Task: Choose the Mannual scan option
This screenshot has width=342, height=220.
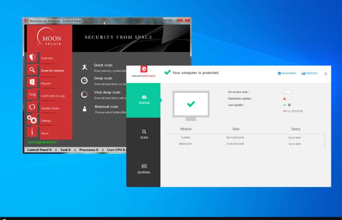Action: click(107, 107)
